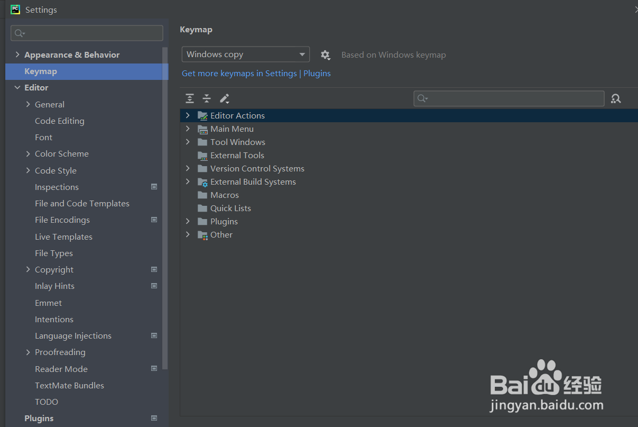
Task: Click the Macros folder icon
Action: tap(202, 195)
